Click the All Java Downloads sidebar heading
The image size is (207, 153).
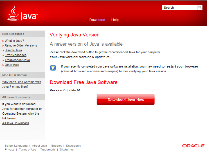(x=16, y=97)
